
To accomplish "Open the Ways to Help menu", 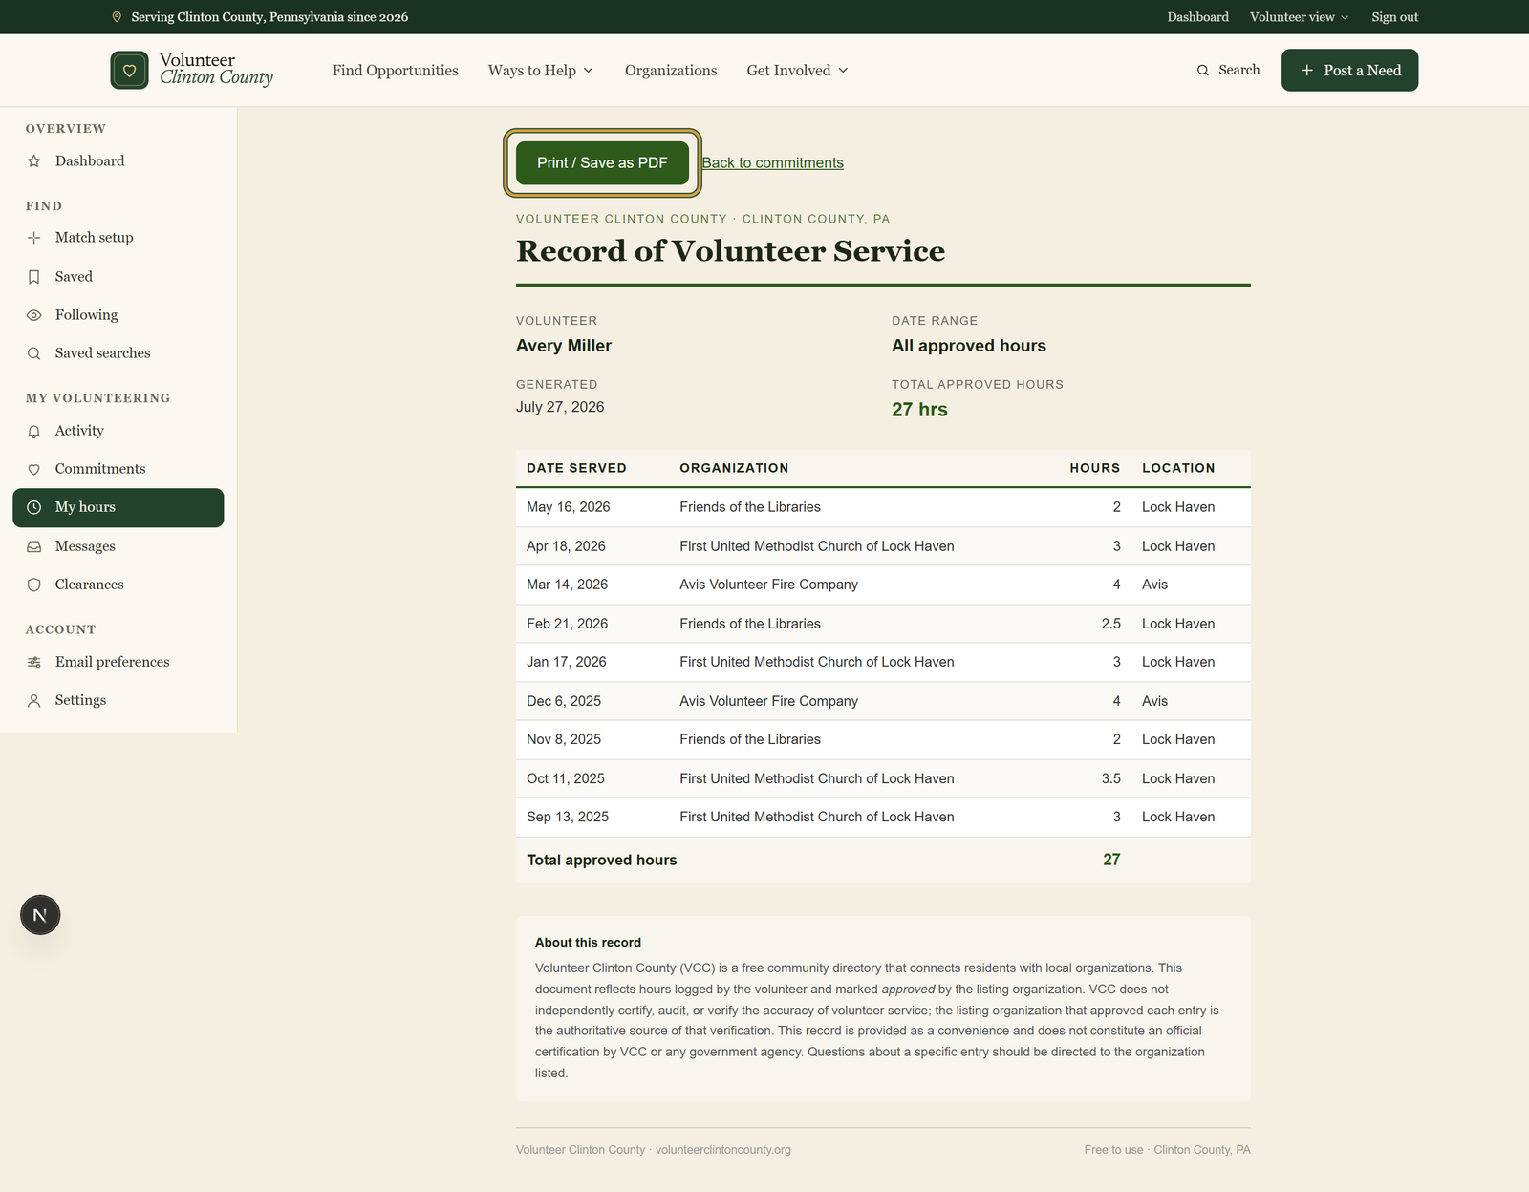I will click(541, 71).
